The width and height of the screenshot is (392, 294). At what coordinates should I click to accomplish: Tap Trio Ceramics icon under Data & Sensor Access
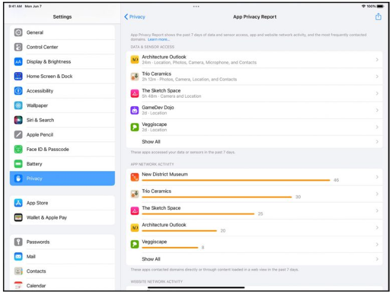(135, 76)
